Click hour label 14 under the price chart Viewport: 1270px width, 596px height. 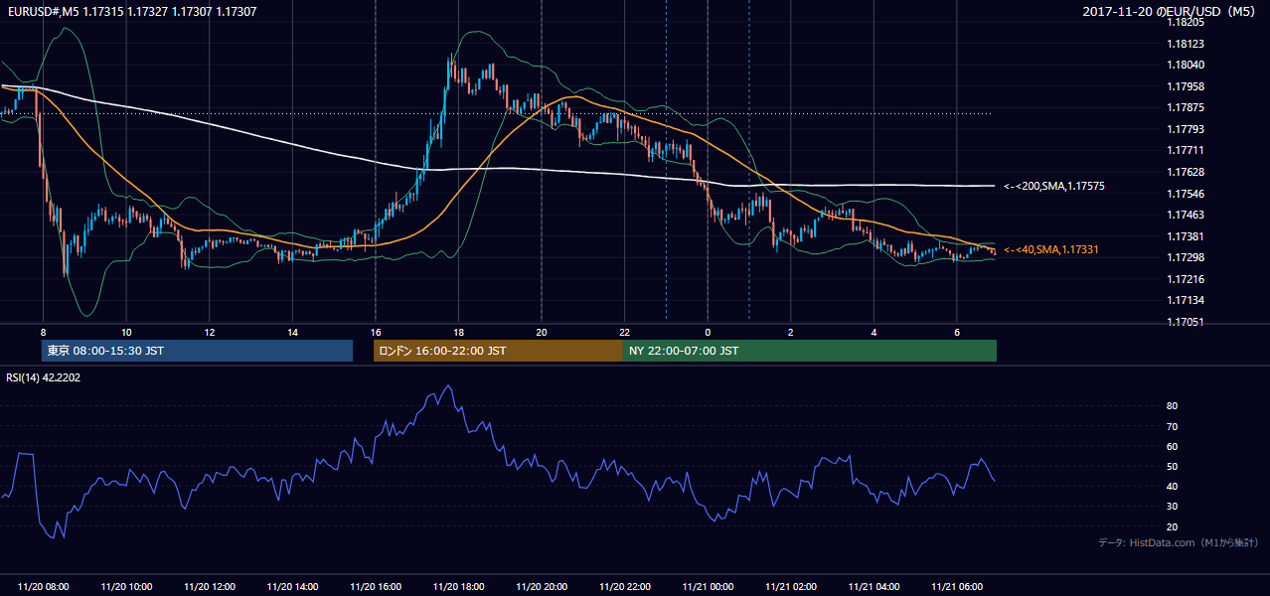[292, 332]
